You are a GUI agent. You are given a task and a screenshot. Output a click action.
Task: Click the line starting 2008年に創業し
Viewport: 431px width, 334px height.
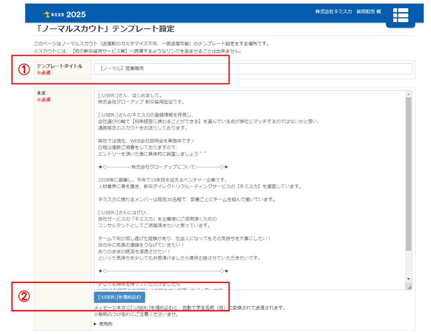pos(163,180)
